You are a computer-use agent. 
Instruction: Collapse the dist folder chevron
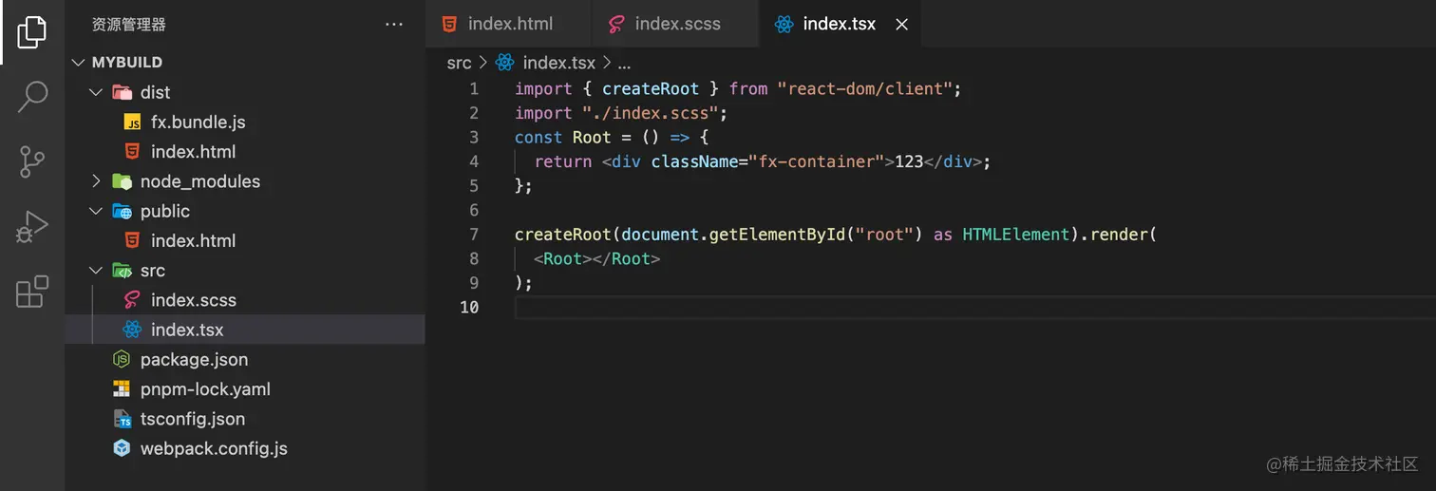(96, 92)
